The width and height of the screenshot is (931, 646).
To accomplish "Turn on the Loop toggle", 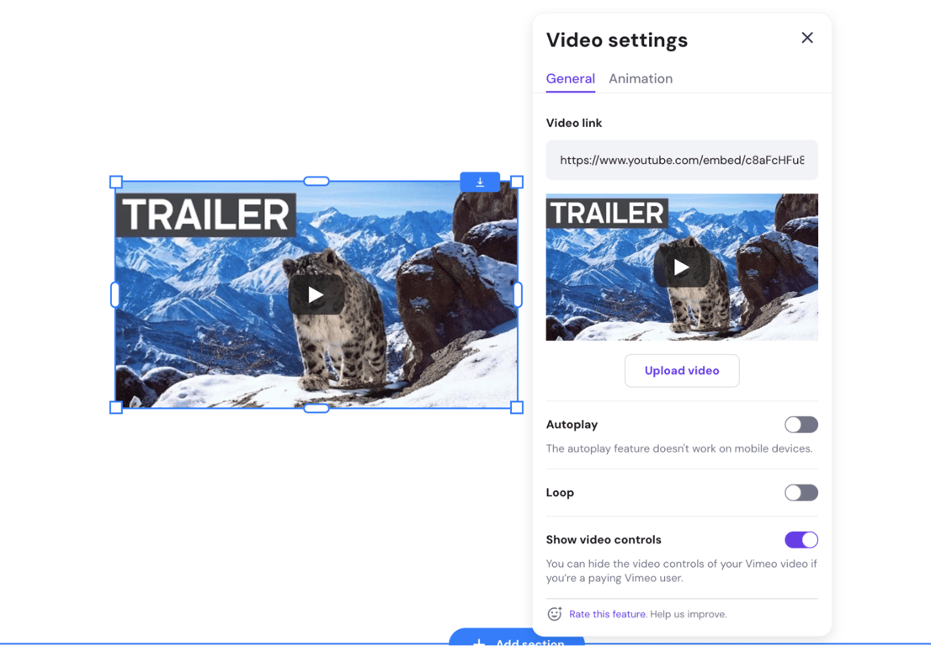I will (801, 492).
